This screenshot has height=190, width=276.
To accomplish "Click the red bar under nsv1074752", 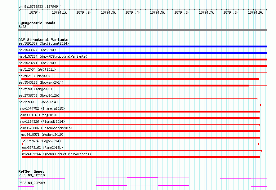I will 140,112.
